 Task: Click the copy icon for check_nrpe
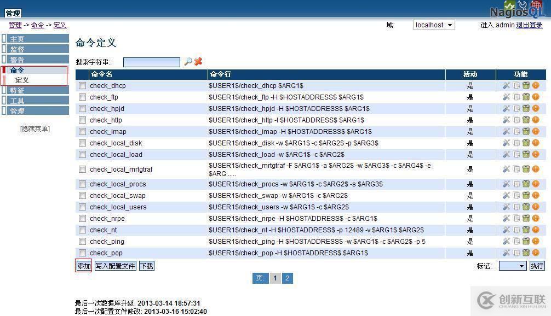(516, 218)
